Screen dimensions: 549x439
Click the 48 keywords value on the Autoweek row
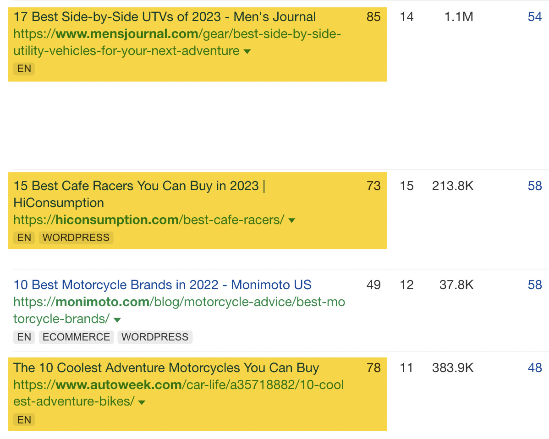point(535,368)
